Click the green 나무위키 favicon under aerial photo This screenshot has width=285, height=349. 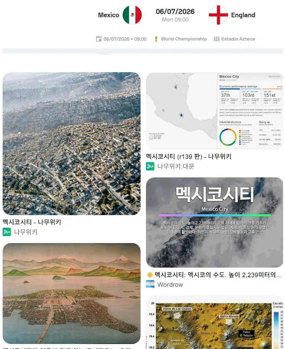pyautogui.click(x=7, y=232)
